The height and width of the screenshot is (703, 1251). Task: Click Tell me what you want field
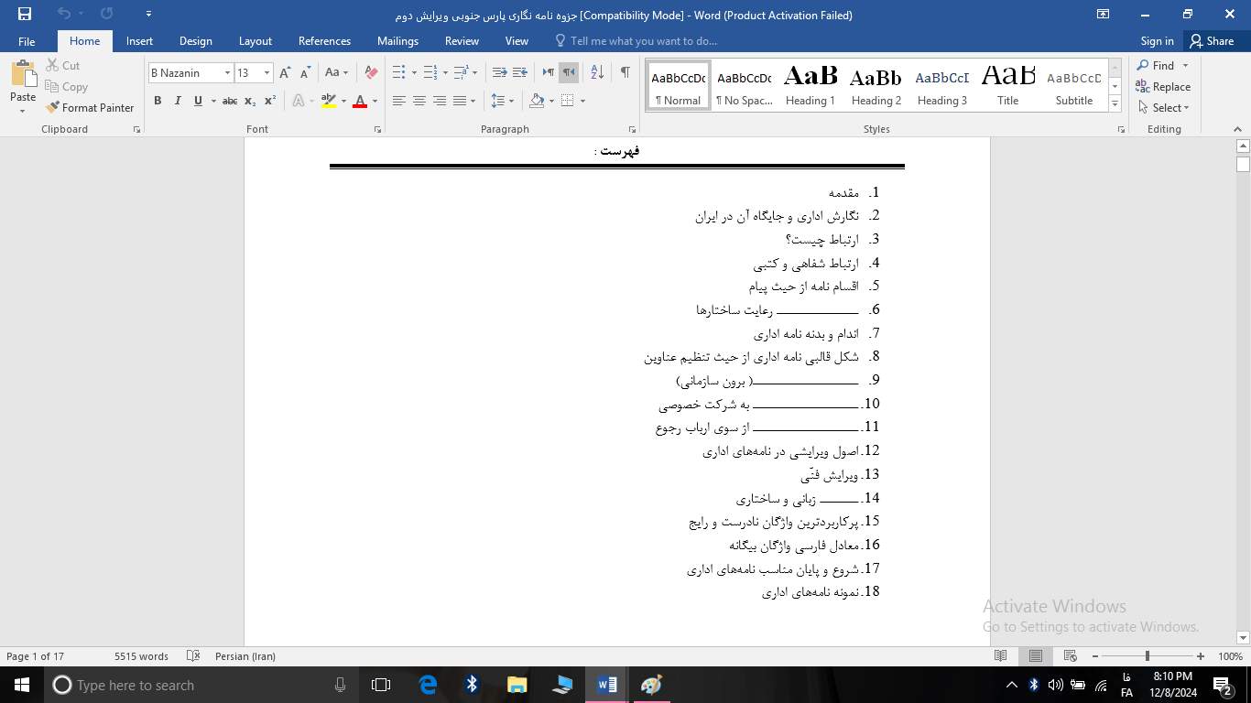[636, 41]
